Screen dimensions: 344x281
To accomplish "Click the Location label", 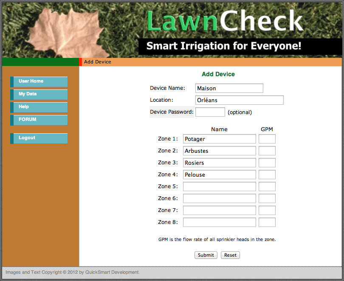I will (x=161, y=100).
